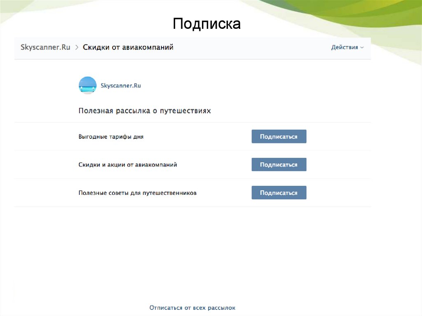Screen dimensions: 422x316
Task: Click Отписаться от всех рассылок link
Action: point(194,307)
